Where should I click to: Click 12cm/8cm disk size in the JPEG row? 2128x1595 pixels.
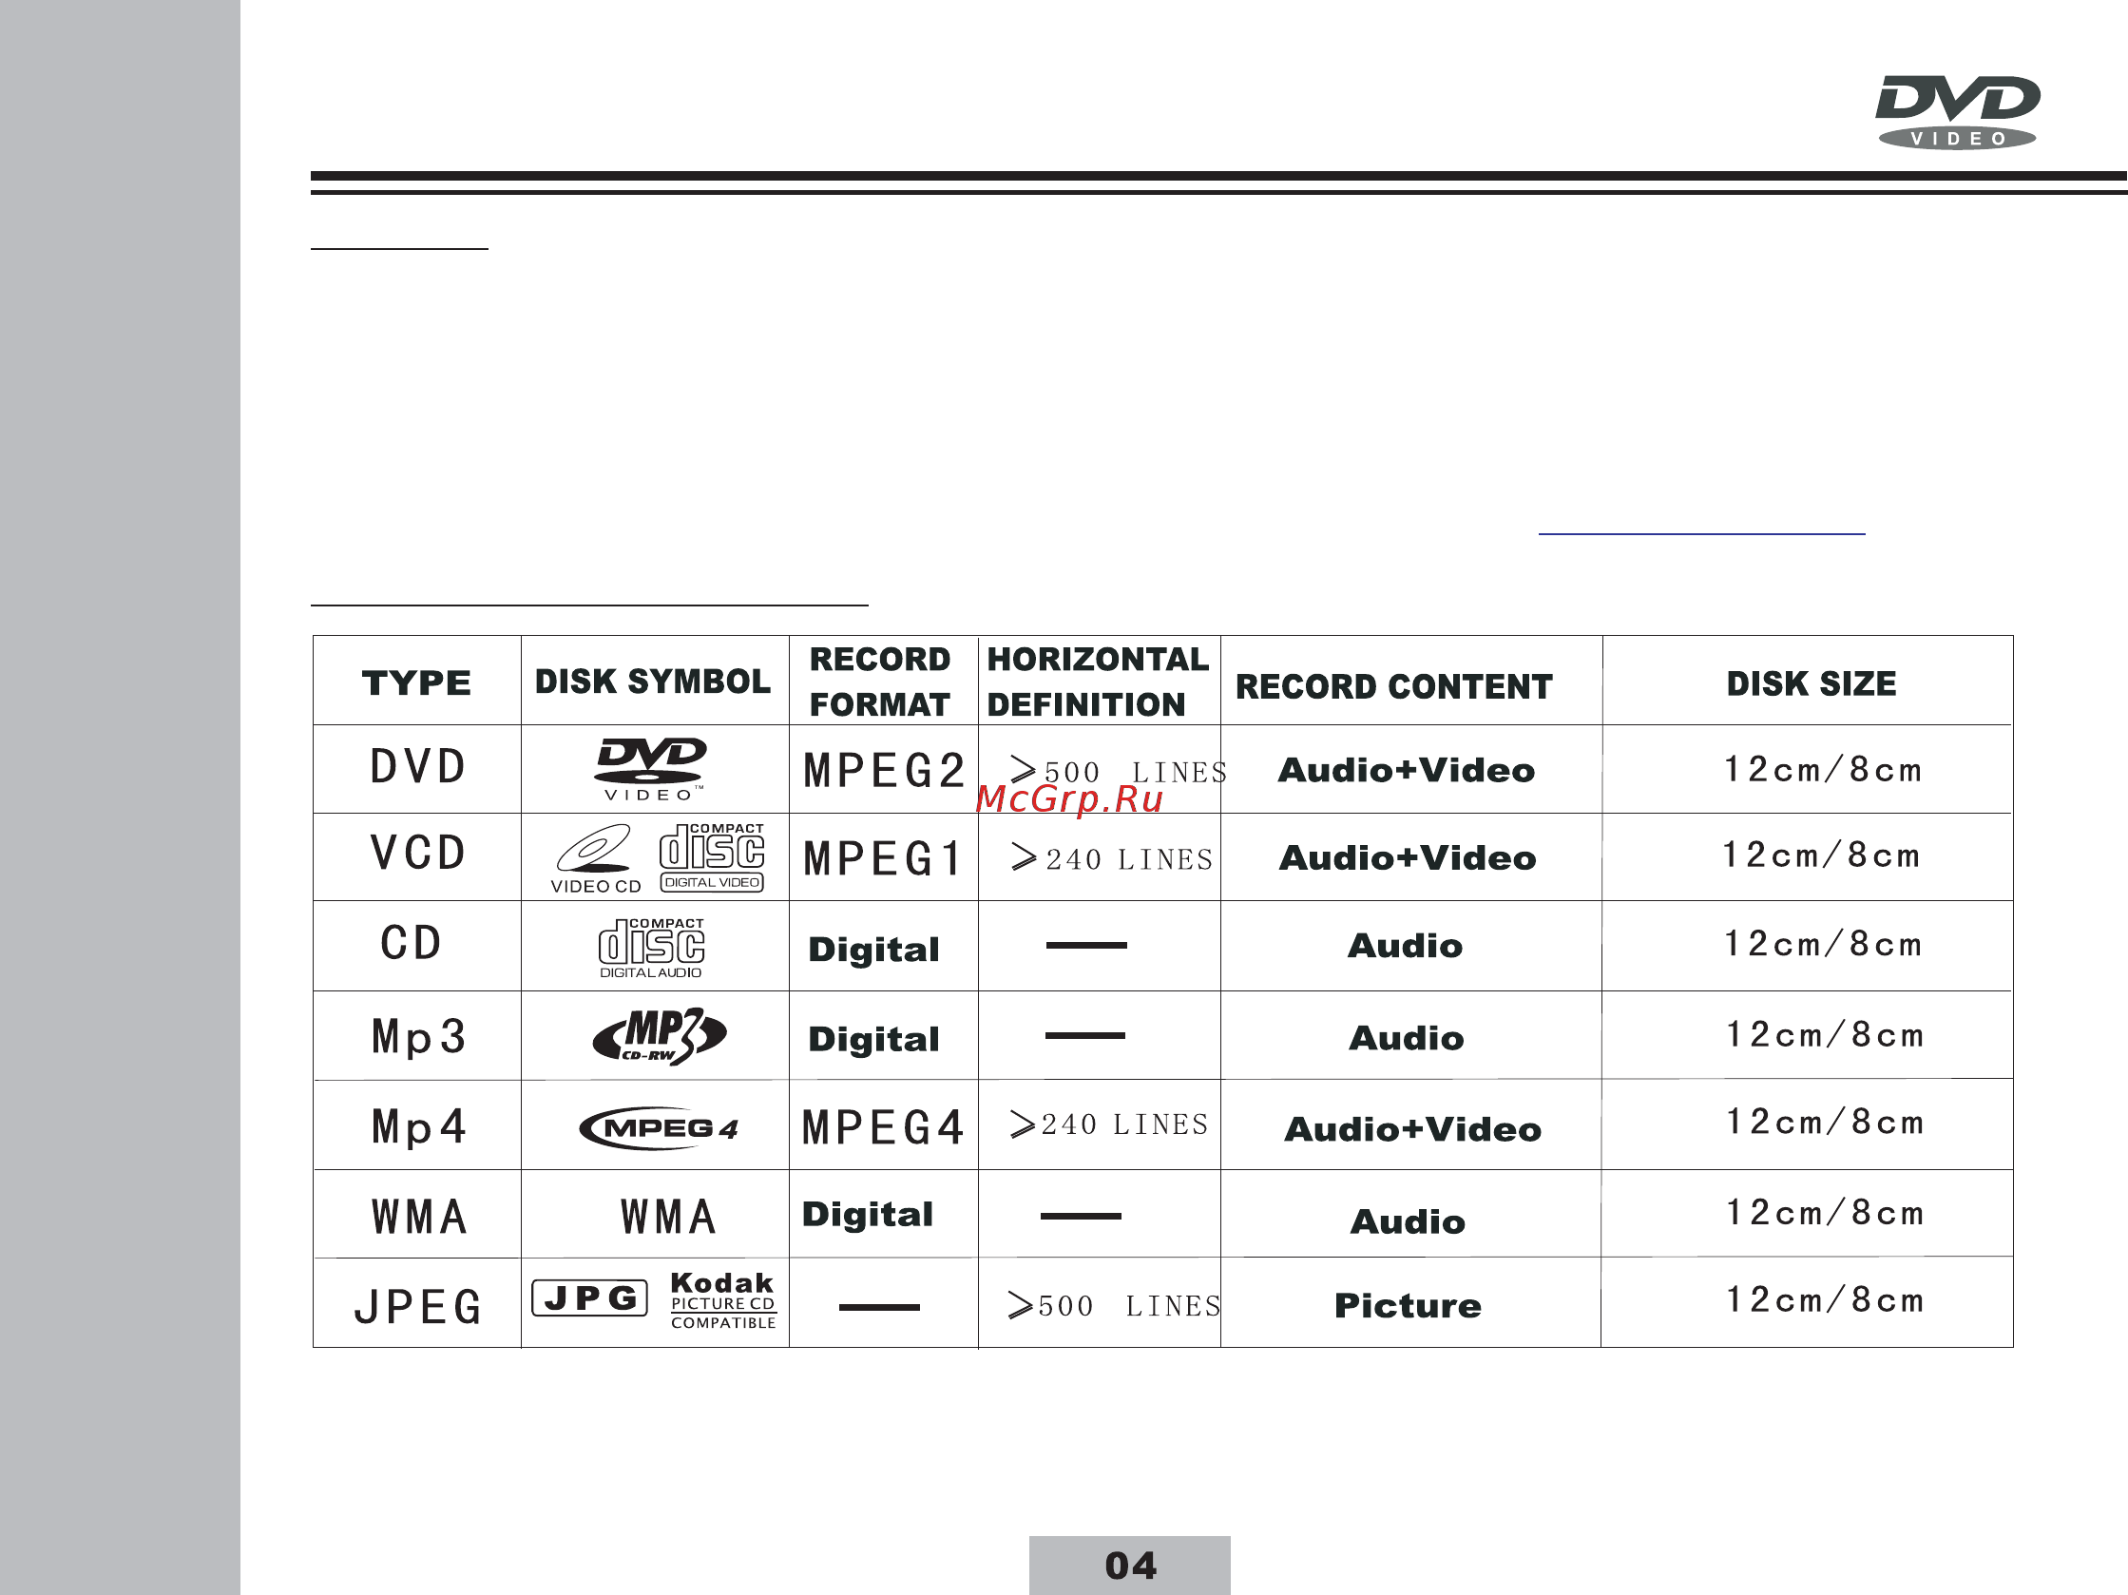click(1825, 1299)
